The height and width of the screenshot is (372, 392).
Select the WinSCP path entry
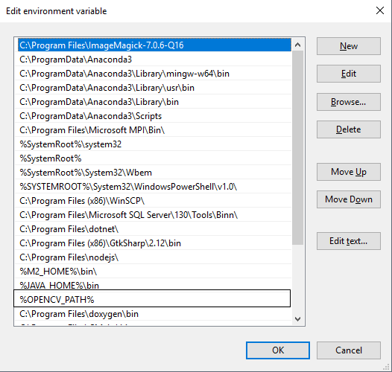pyautogui.click(x=153, y=201)
